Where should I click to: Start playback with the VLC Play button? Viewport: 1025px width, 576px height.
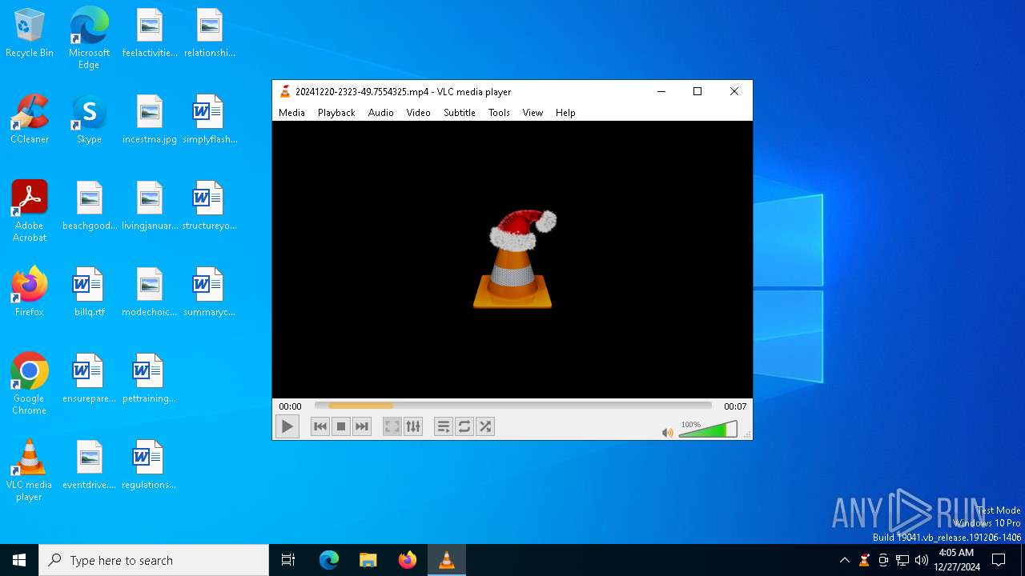[287, 426]
